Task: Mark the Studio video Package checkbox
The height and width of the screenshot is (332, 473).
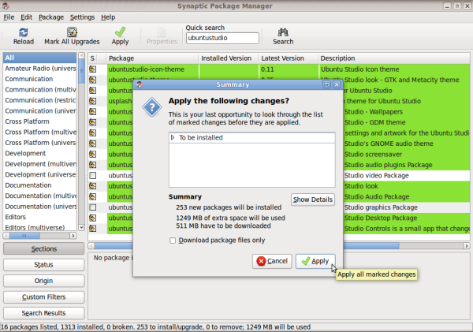Action: point(93,175)
